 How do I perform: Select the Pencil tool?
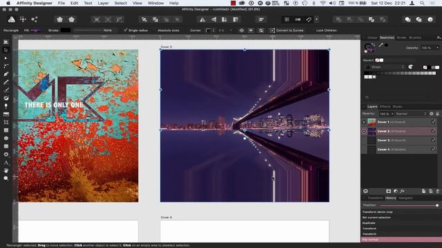(6, 83)
